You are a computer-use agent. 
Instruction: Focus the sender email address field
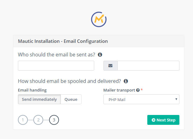tap(148, 66)
